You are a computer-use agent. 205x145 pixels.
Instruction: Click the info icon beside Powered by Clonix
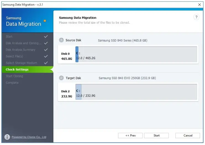click(7, 137)
